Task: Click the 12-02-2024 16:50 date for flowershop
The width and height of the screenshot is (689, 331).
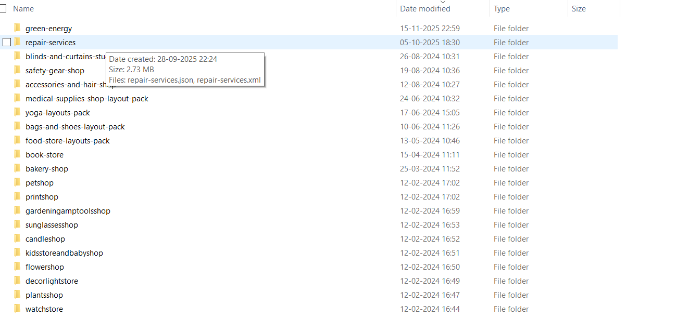Action: click(430, 267)
